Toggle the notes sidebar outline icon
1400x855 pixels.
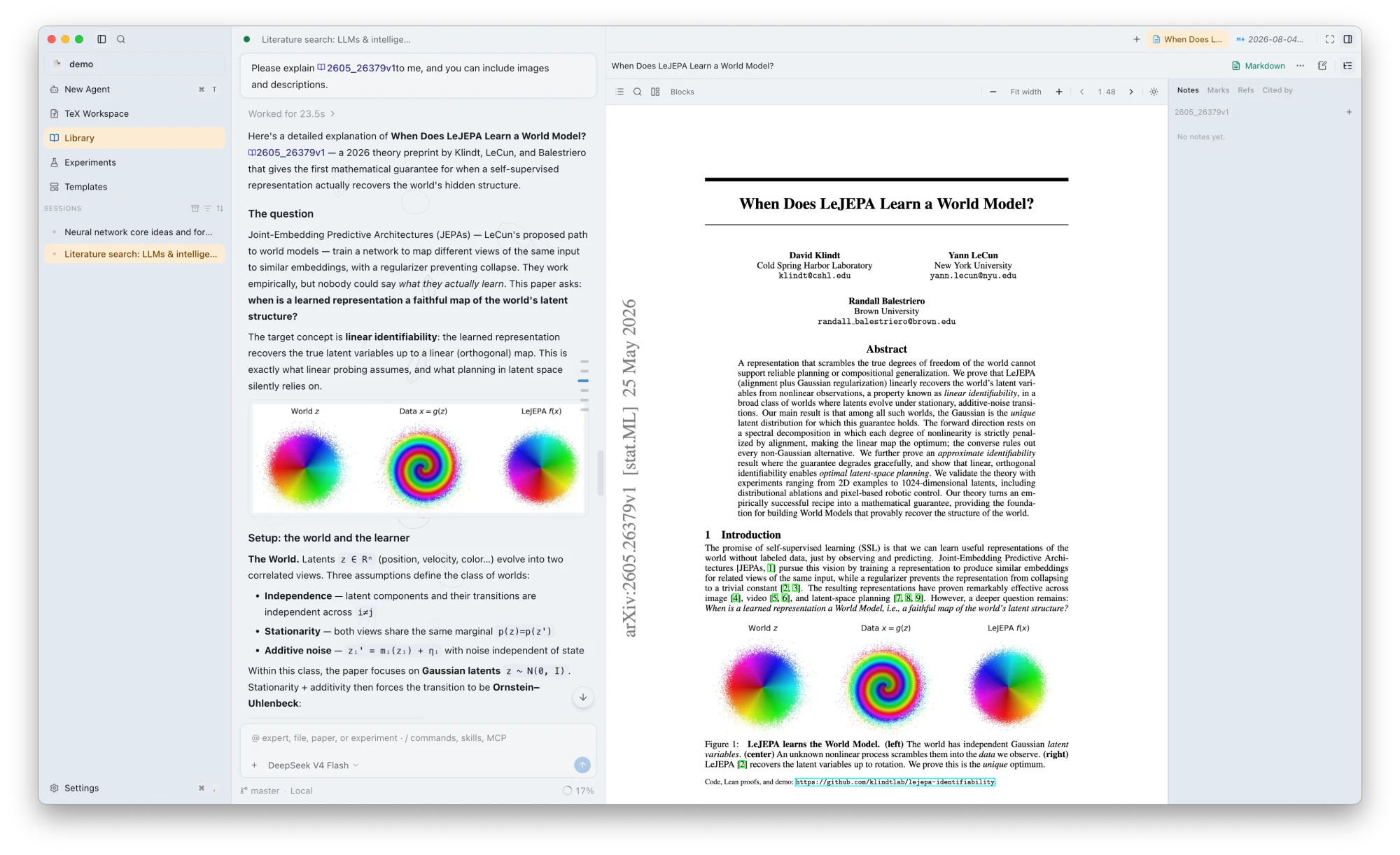click(1347, 66)
